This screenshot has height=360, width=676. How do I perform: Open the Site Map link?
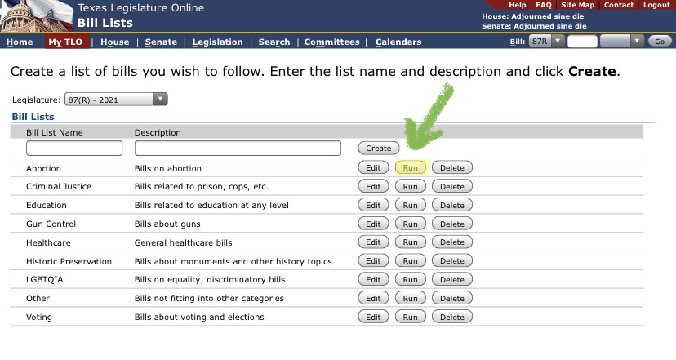(577, 5)
